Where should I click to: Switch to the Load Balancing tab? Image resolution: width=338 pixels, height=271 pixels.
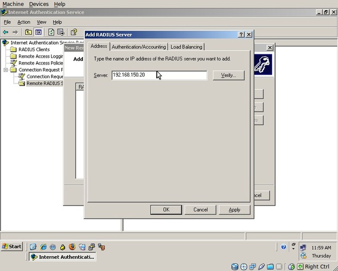click(186, 46)
